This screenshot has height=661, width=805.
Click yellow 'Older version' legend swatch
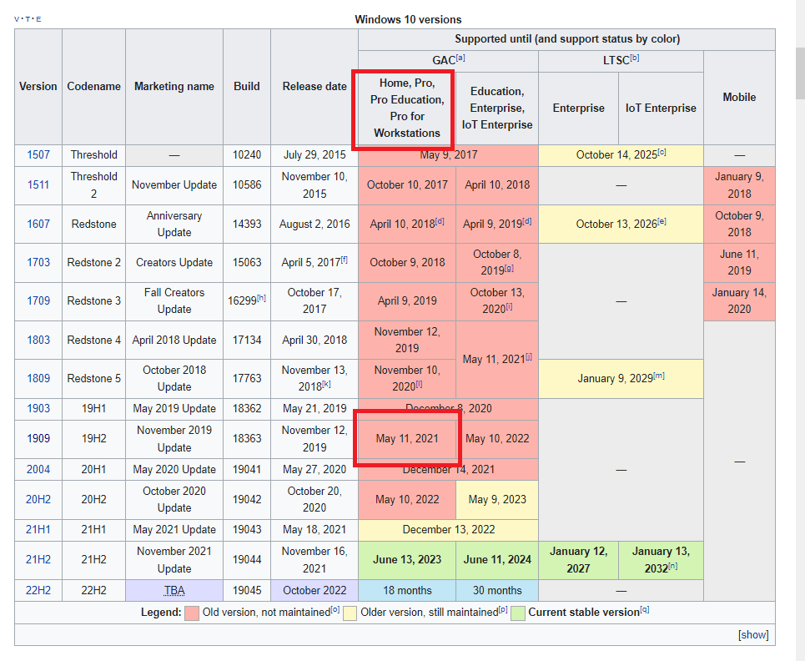point(350,613)
